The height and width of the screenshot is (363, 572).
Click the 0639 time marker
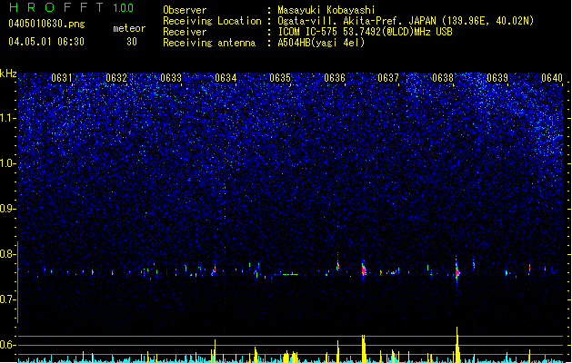[497, 78]
